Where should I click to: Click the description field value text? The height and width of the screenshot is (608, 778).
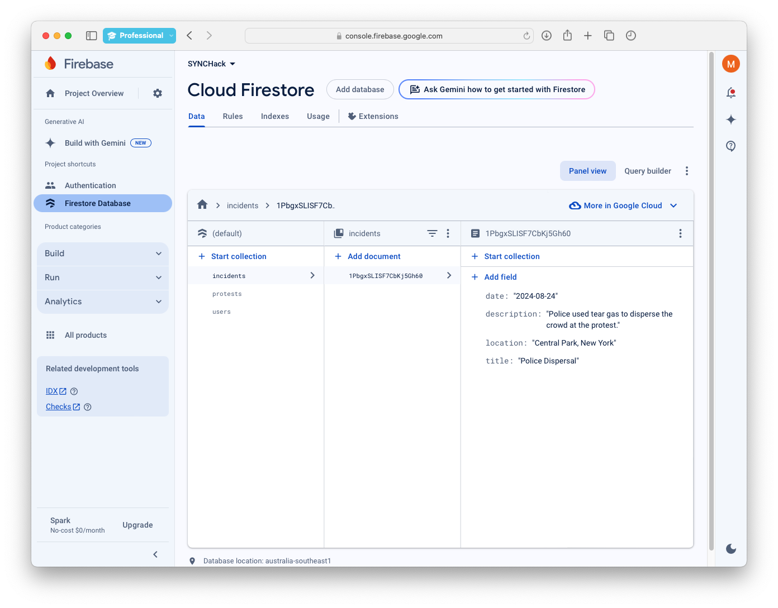[x=609, y=319]
